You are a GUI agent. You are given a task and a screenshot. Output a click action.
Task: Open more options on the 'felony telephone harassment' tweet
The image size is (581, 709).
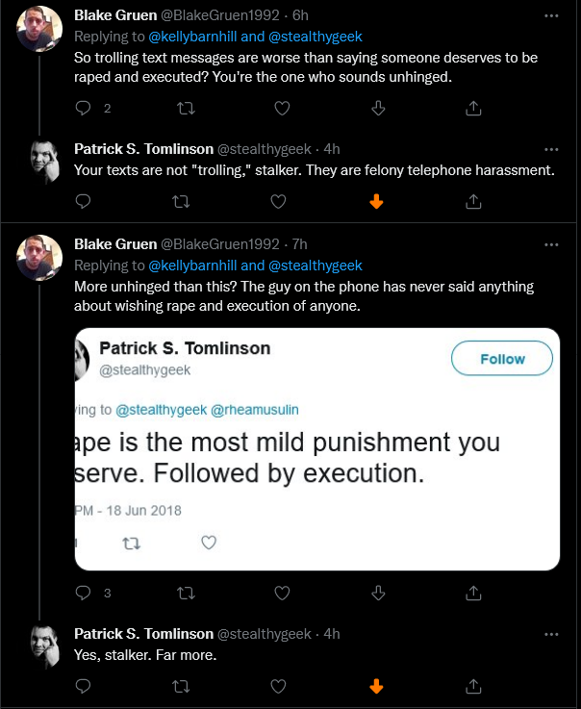click(551, 150)
